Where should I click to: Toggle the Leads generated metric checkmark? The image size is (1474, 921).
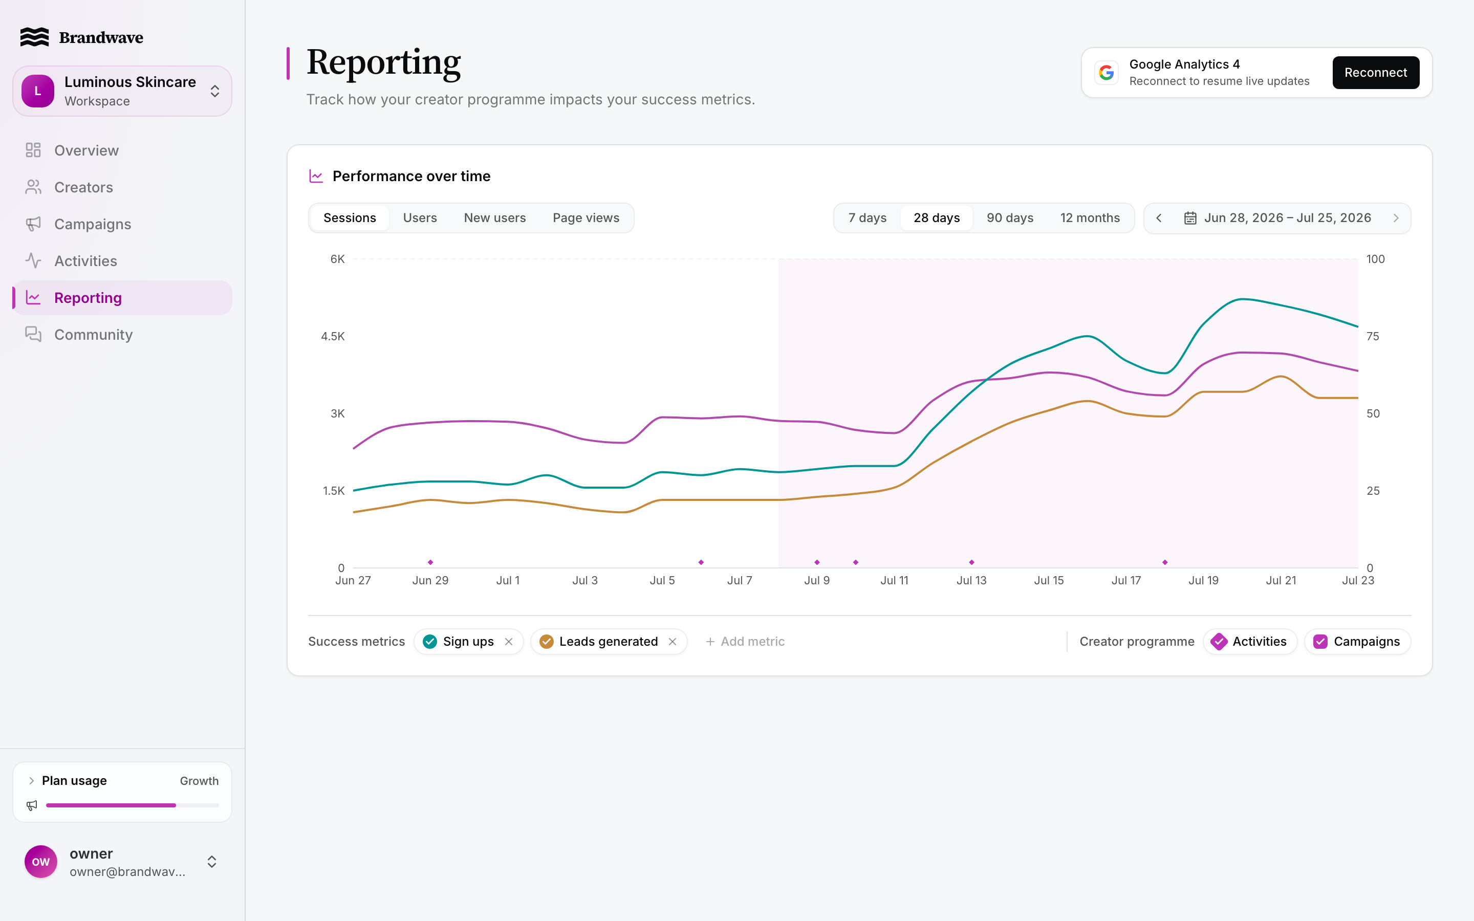click(x=547, y=642)
